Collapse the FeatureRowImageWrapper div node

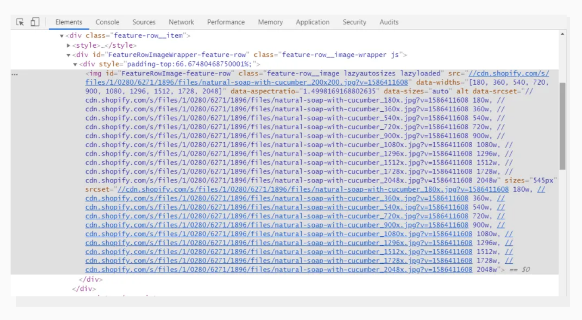(68, 55)
